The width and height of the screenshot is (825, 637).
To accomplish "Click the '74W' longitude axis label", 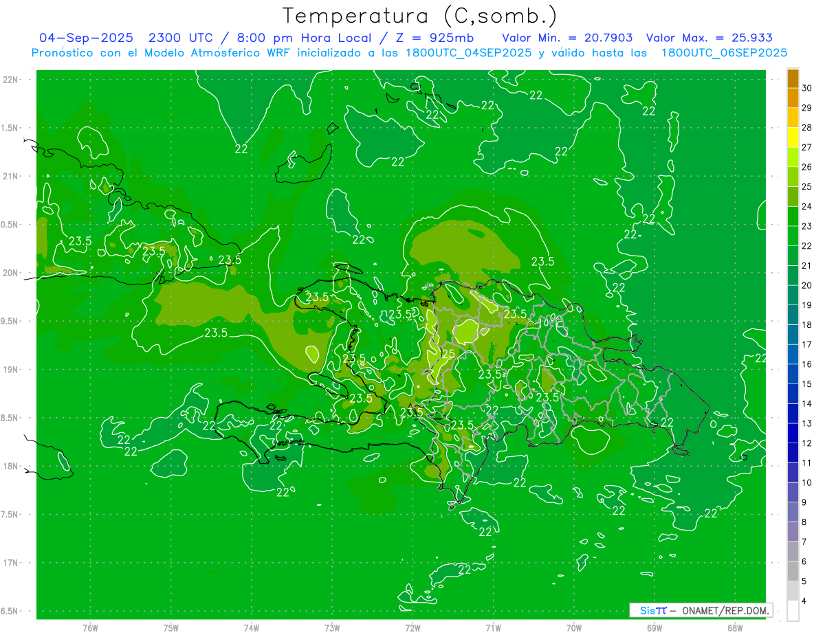I will tap(252, 628).
